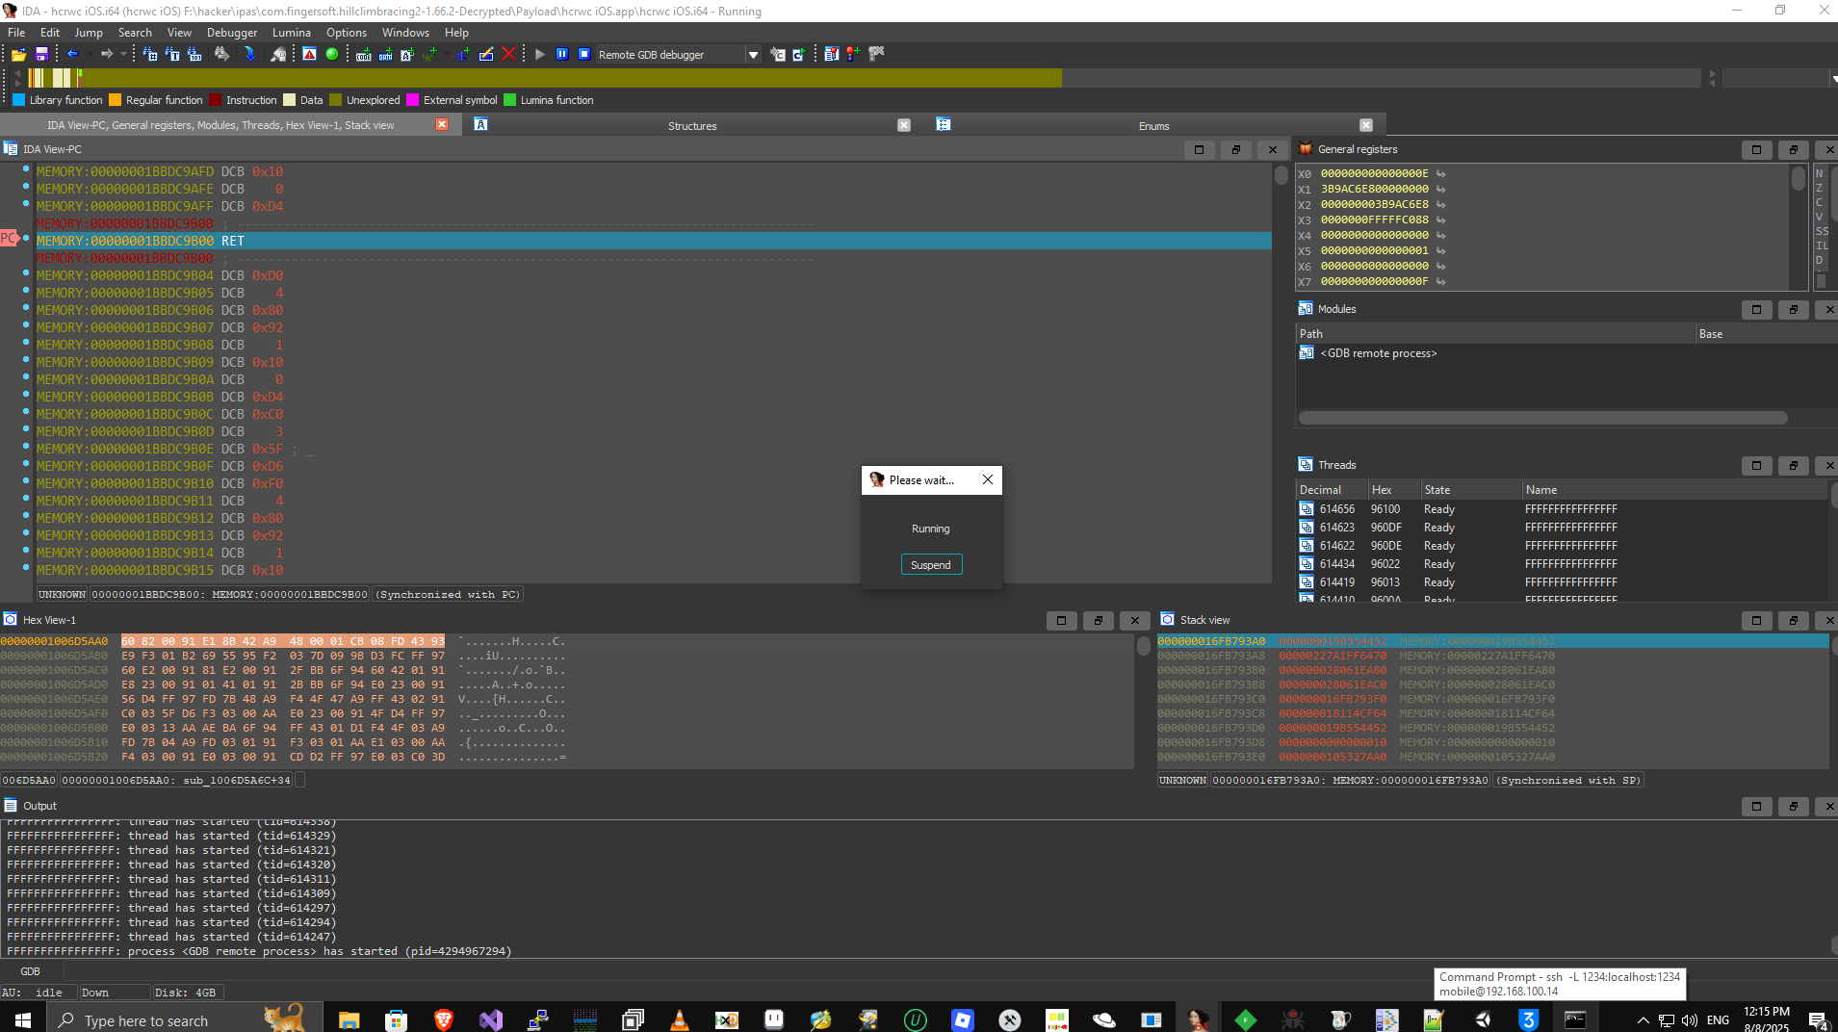1838x1032 pixels.
Task: Open the Remote GDB debugger dropdown
Action: [x=753, y=55]
